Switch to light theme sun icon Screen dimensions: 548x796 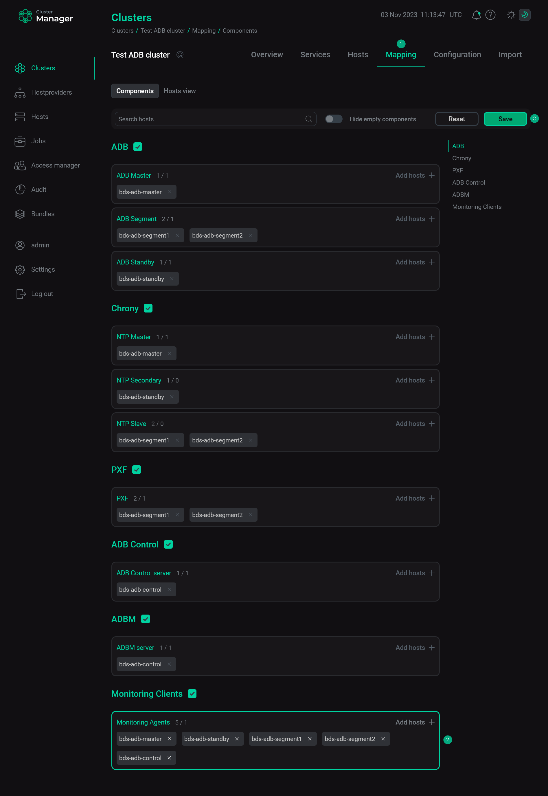click(x=511, y=15)
